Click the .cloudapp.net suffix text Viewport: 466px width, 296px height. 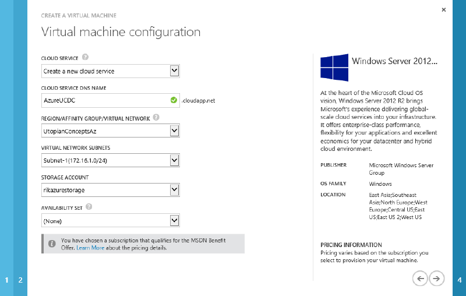click(x=198, y=100)
